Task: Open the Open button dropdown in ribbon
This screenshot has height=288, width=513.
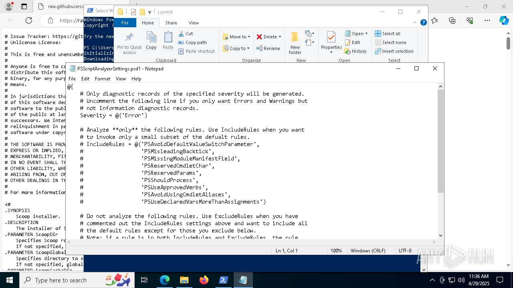Action: tap(366, 34)
